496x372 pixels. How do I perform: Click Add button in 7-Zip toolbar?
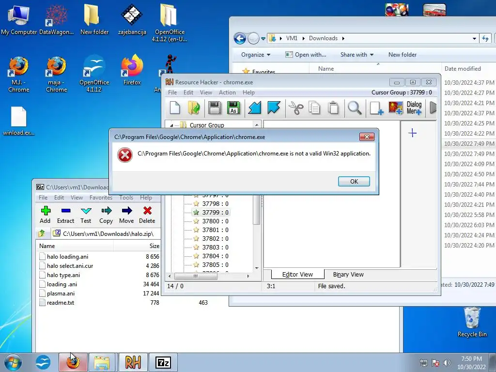click(45, 215)
